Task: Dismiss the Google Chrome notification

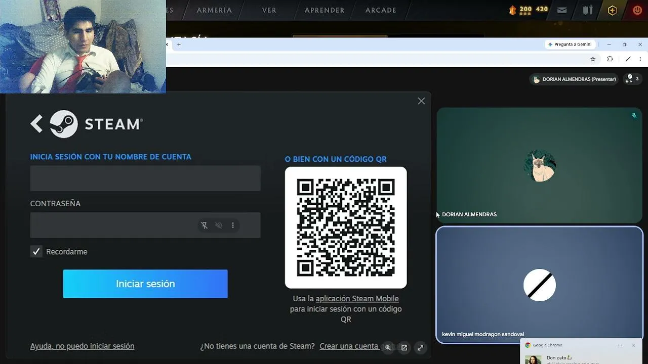Action: point(633,345)
